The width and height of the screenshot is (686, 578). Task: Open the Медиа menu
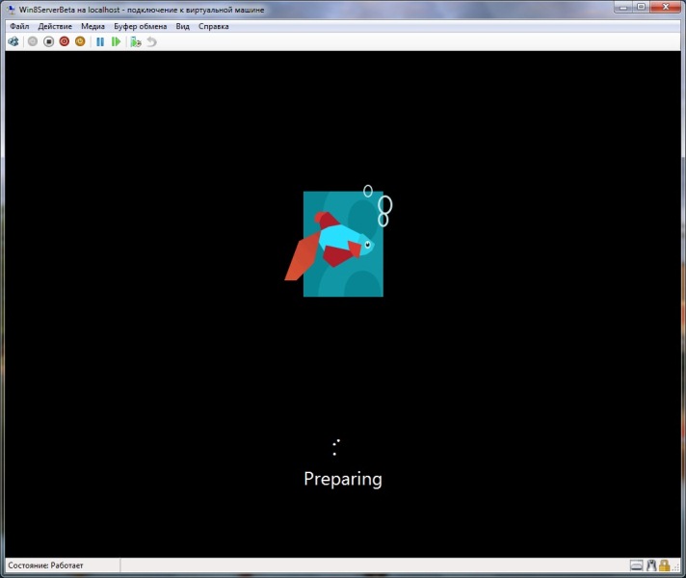[93, 27]
